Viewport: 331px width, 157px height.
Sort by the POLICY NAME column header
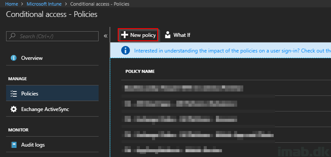pos(140,71)
